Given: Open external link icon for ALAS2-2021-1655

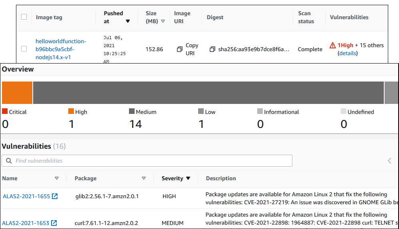Looking at the screenshot, I should 55,196.
